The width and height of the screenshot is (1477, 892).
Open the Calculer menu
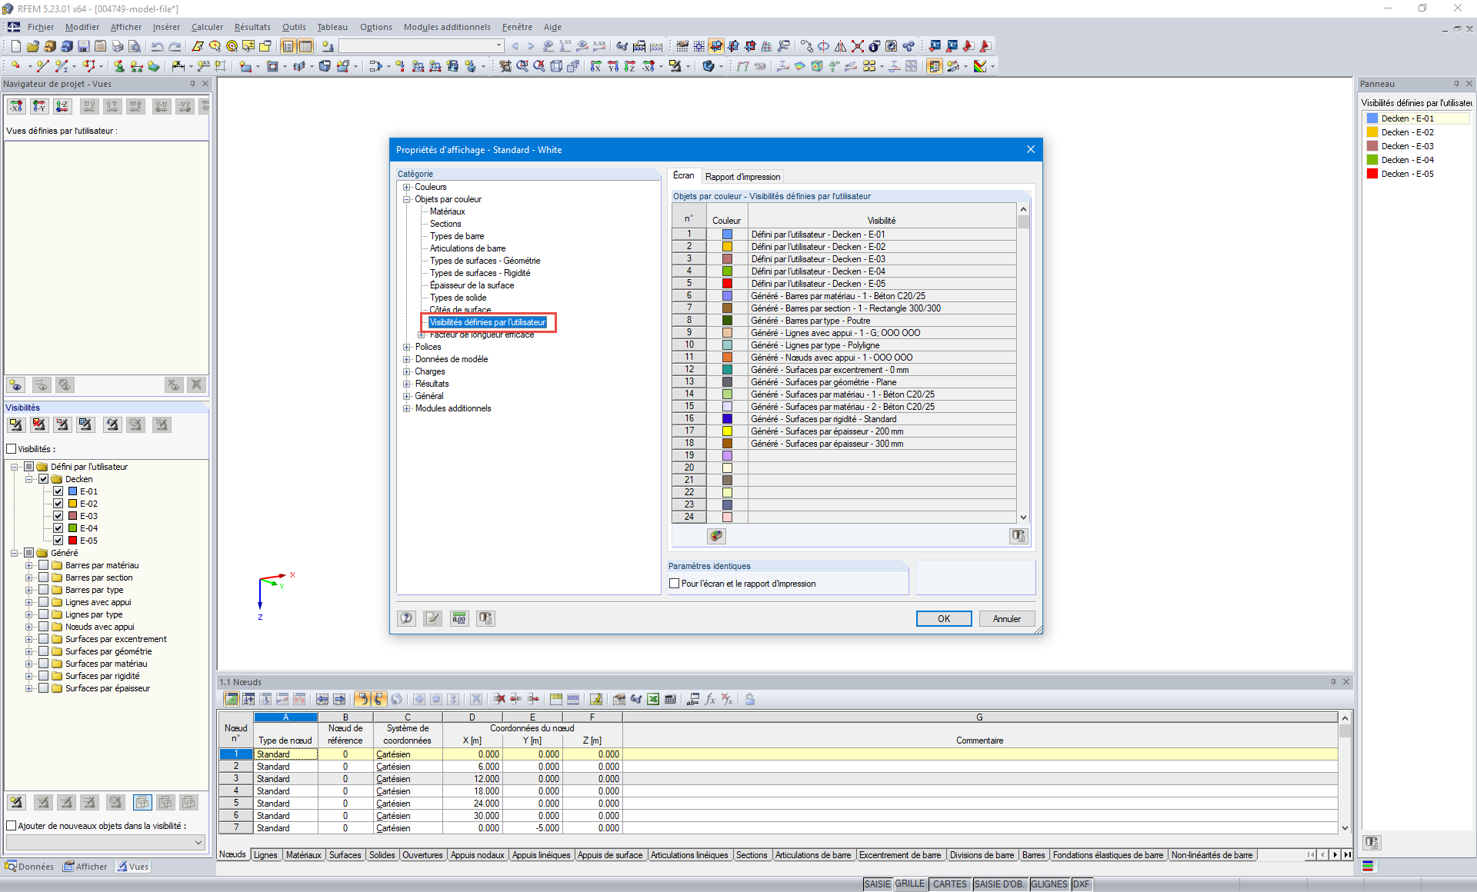pos(207,27)
